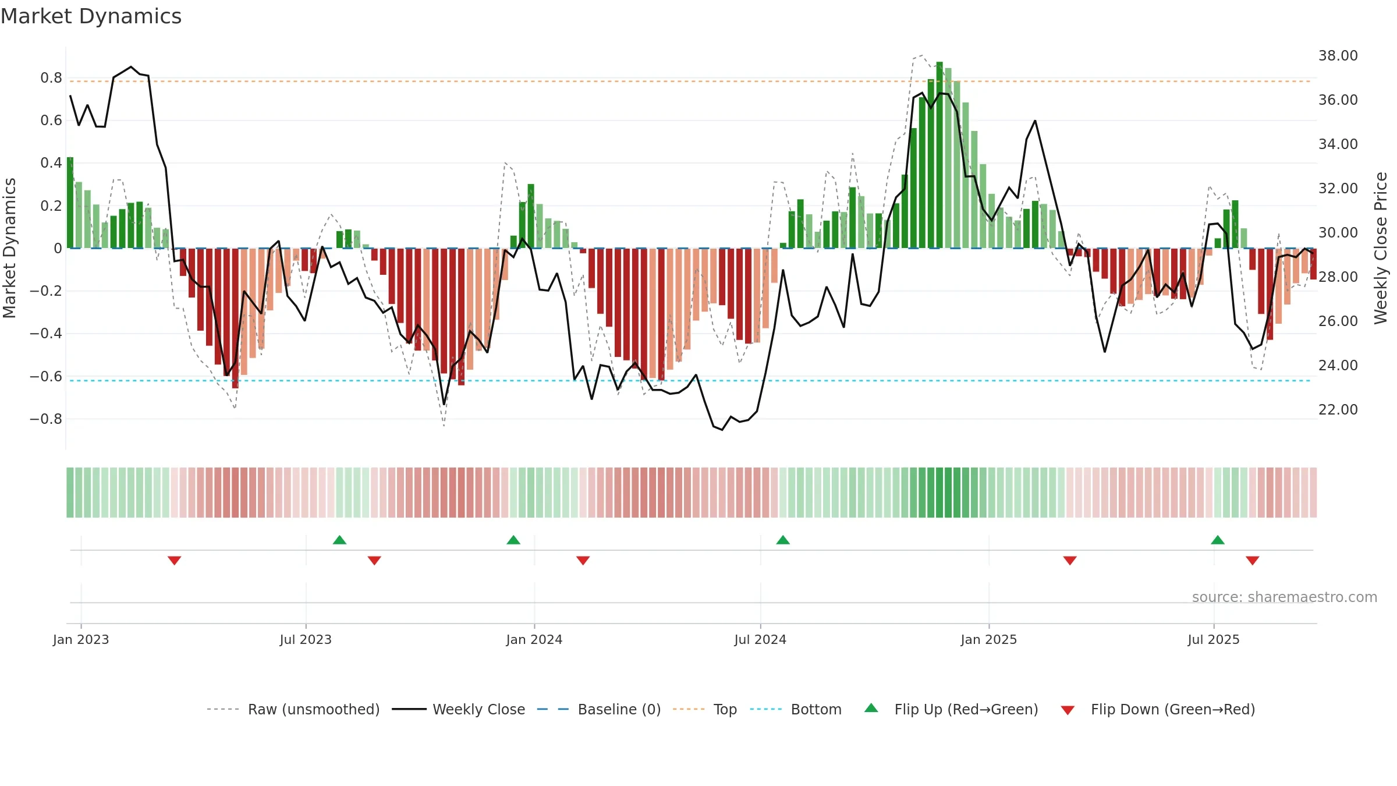Click the source: sharemaestro.com text

pyautogui.click(x=1285, y=597)
